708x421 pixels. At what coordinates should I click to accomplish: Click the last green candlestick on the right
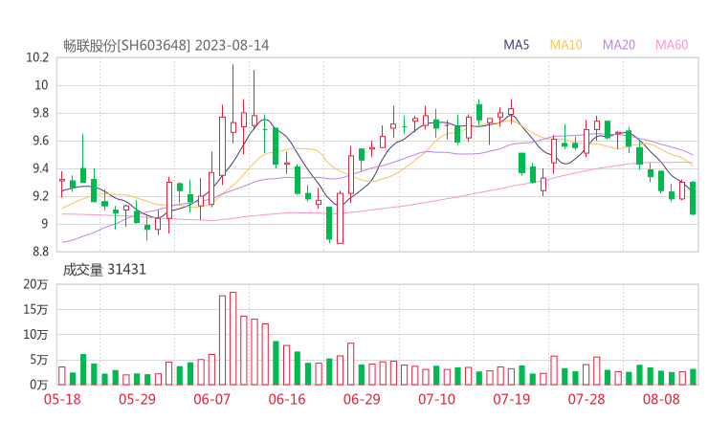[x=693, y=198]
